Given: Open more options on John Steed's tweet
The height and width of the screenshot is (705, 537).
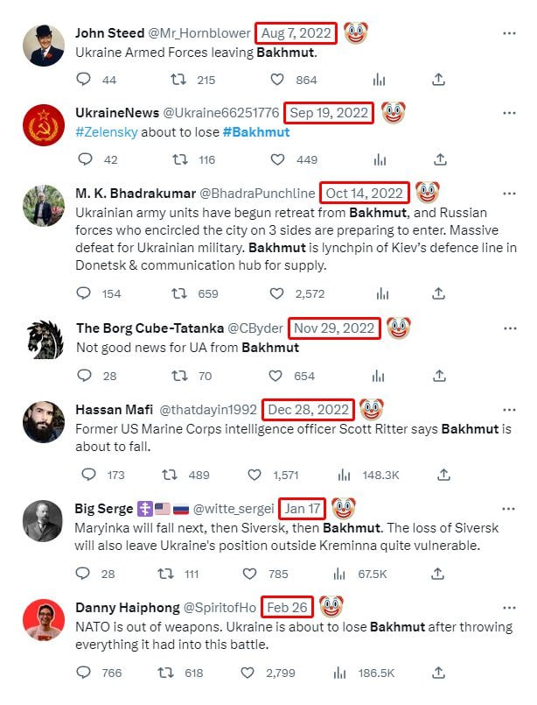Looking at the screenshot, I should pyautogui.click(x=509, y=33).
